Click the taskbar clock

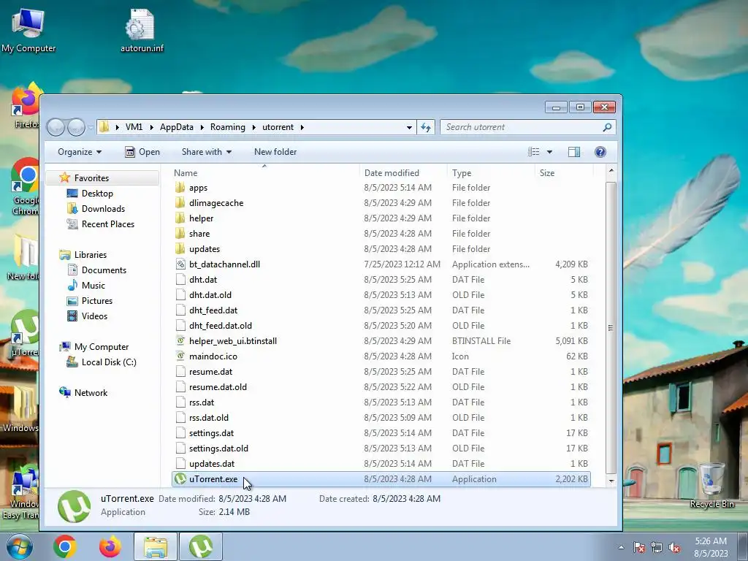pos(711,547)
